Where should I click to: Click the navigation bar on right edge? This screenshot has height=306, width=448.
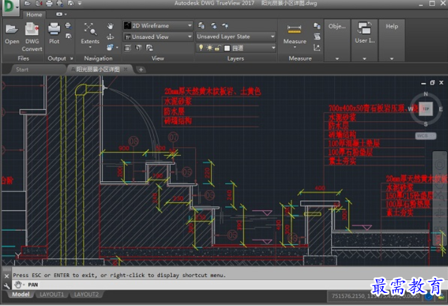(440, 200)
